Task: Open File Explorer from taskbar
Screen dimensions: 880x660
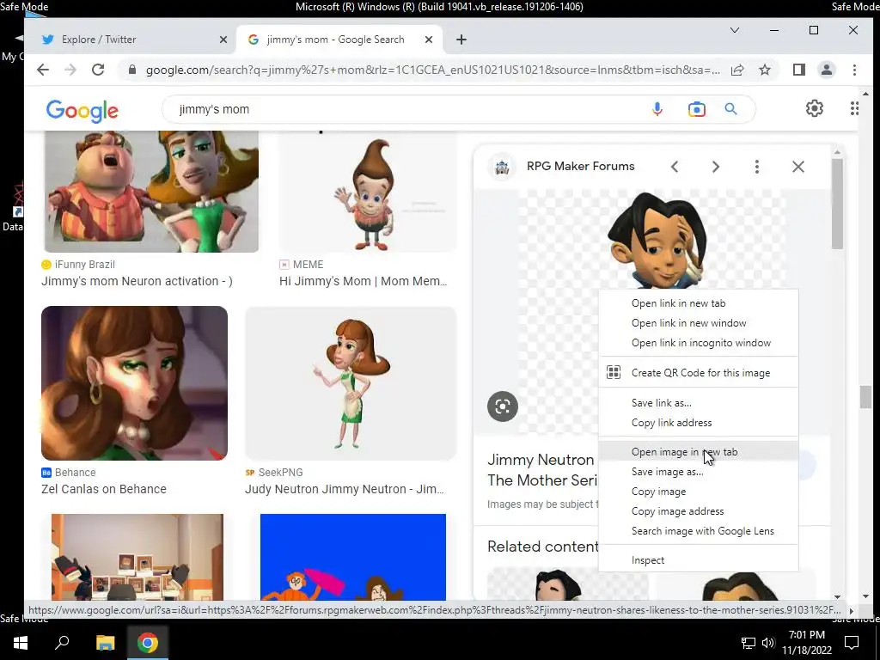Action: click(x=105, y=643)
